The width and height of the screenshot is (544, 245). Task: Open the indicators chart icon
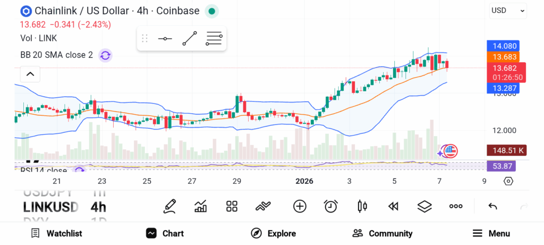tap(201, 206)
